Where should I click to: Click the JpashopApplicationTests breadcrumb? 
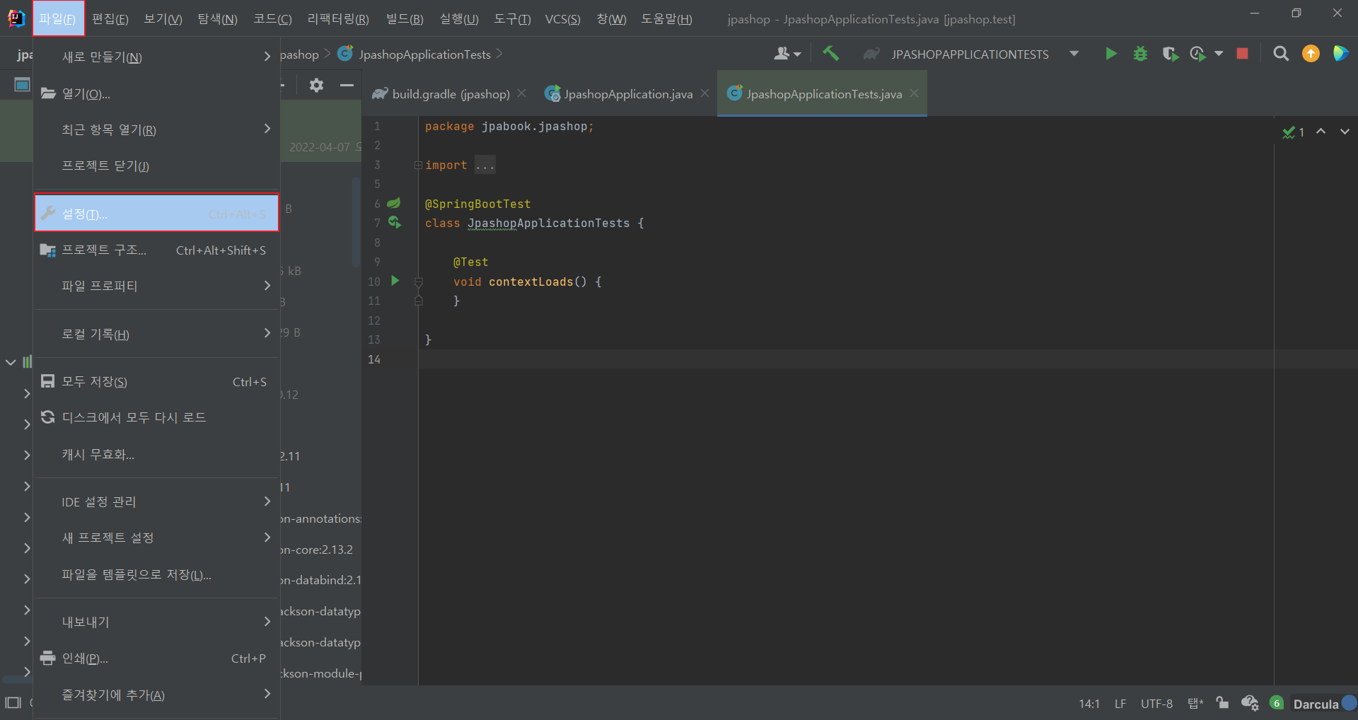point(424,54)
